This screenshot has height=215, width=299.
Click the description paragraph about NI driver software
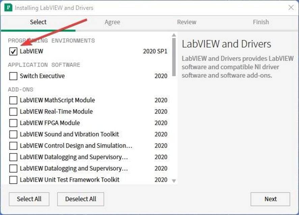coord(238,67)
